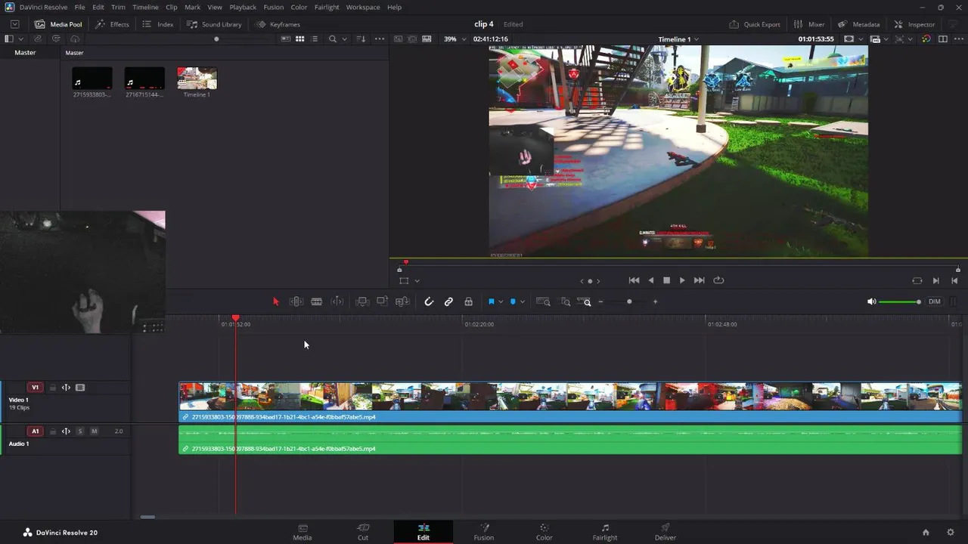The width and height of the screenshot is (968, 544).
Task: Click the media pool search magnifier
Action: (333, 39)
